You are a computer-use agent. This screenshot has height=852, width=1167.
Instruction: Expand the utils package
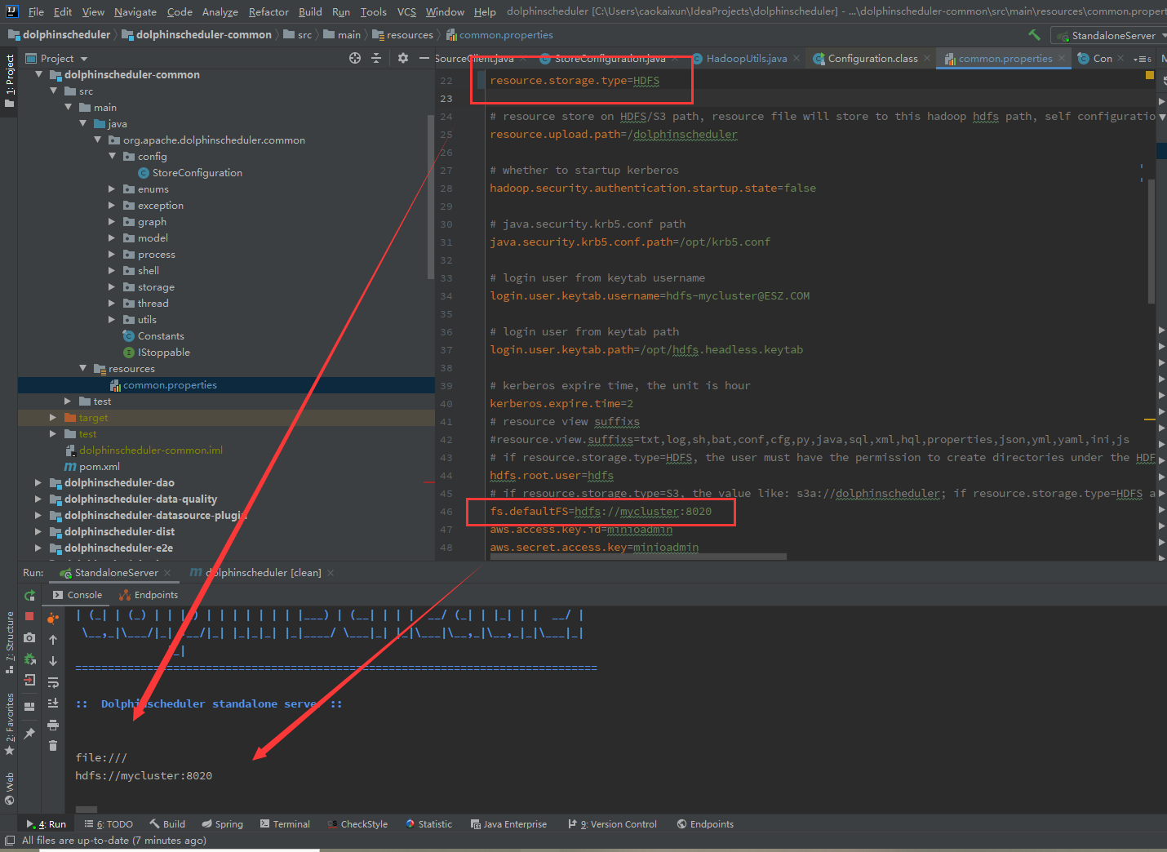112,319
